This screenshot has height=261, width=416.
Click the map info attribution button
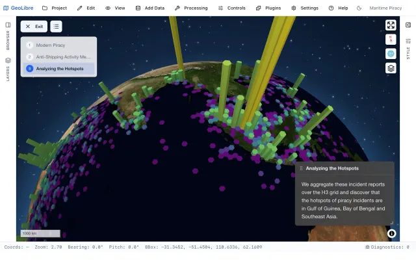pyautogui.click(x=391, y=234)
